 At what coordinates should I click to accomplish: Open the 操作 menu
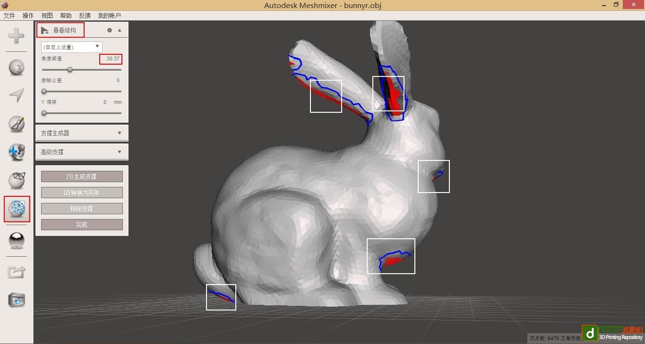(28, 16)
